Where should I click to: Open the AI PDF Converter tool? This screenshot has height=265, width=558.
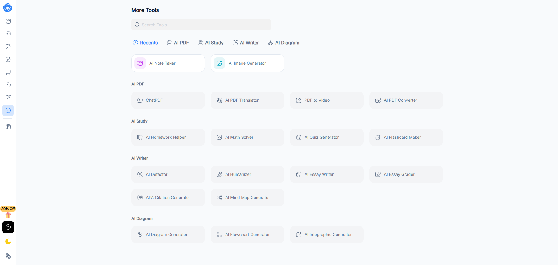point(406,100)
